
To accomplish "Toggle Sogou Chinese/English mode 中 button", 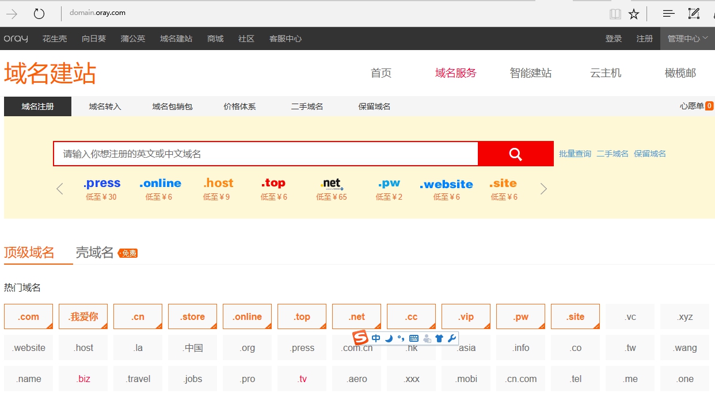I will point(376,338).
